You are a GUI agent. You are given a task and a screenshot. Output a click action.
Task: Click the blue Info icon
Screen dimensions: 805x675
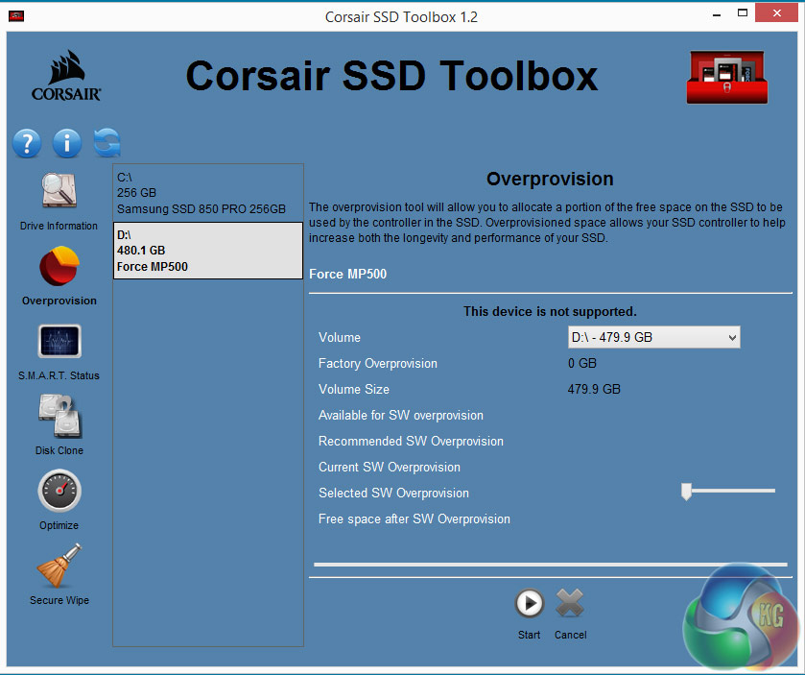coord(66,144)
